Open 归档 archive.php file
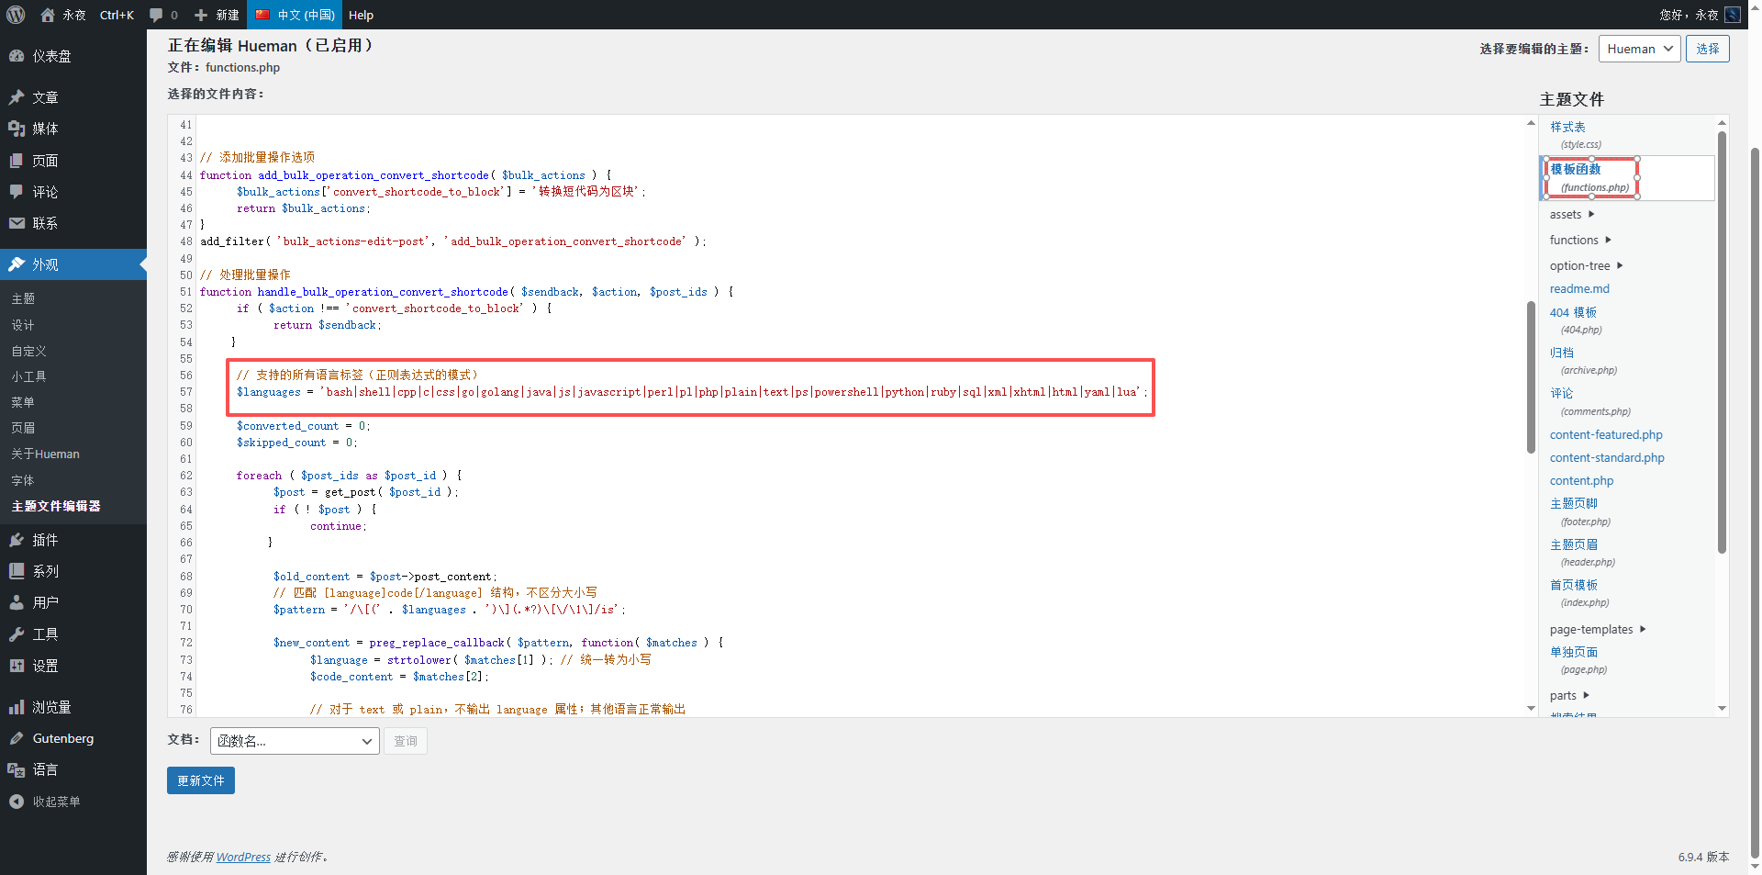This screenshot has width=1762, height=875. point(1562,353)
